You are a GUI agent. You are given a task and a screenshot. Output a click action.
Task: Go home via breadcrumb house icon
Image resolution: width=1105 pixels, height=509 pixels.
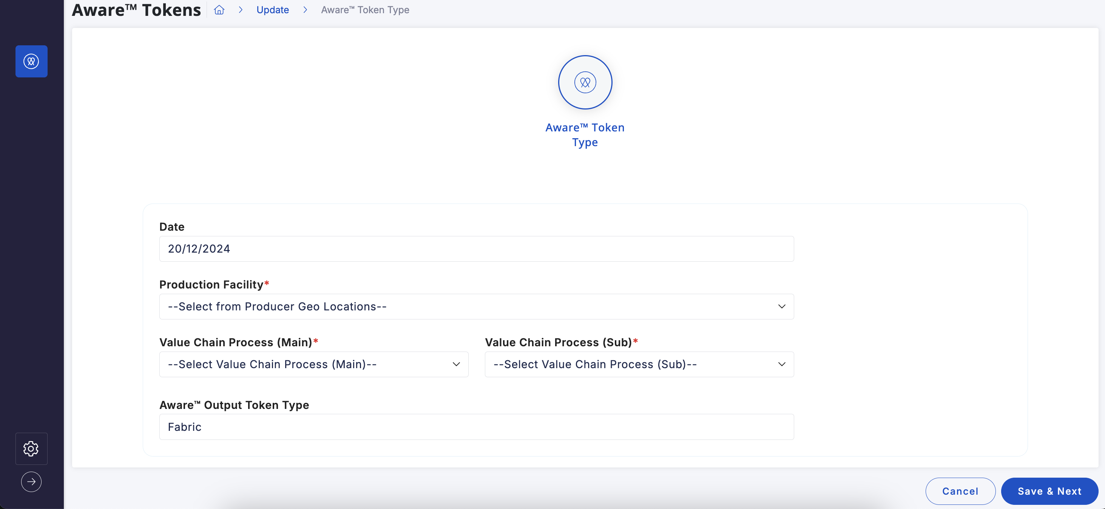[219, 10]
